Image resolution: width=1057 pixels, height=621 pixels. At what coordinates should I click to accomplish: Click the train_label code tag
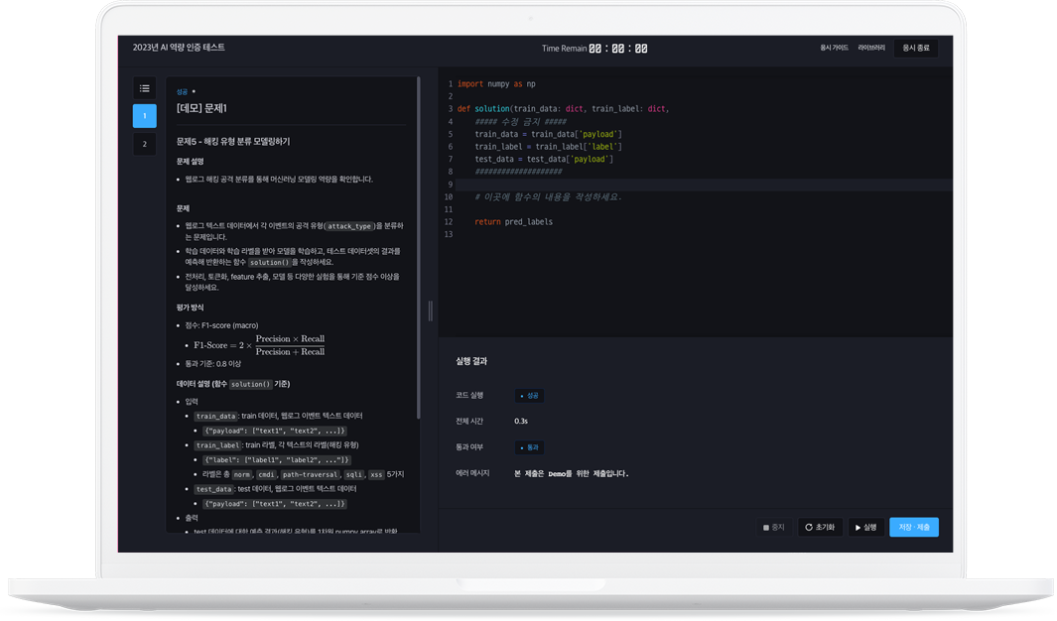[x=217, y=445]
